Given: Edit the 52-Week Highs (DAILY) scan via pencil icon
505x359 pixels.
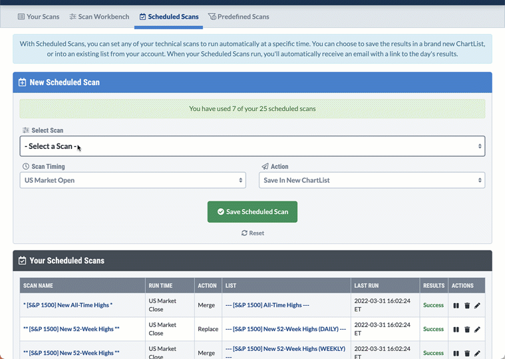Looking at the screenshot, I should (x=477, y=329).
